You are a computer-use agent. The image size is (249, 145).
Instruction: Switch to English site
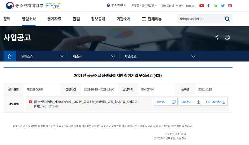pos(190,6)
